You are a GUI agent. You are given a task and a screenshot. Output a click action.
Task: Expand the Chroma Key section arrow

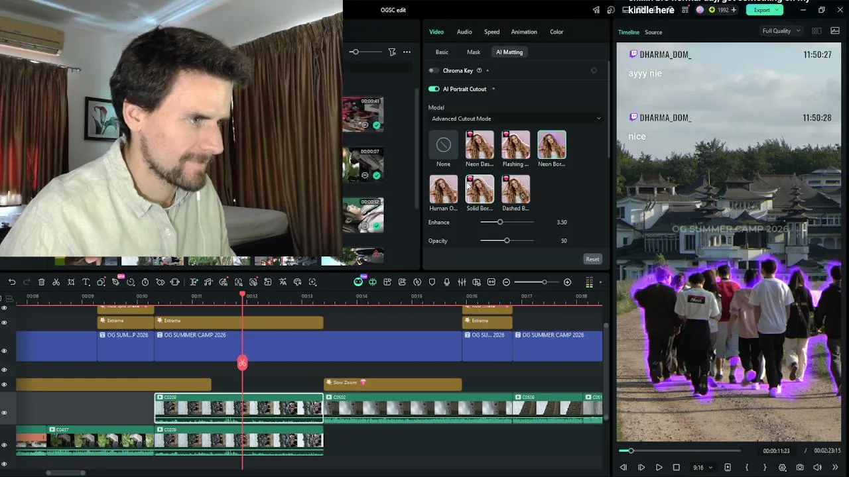(488, 70)
